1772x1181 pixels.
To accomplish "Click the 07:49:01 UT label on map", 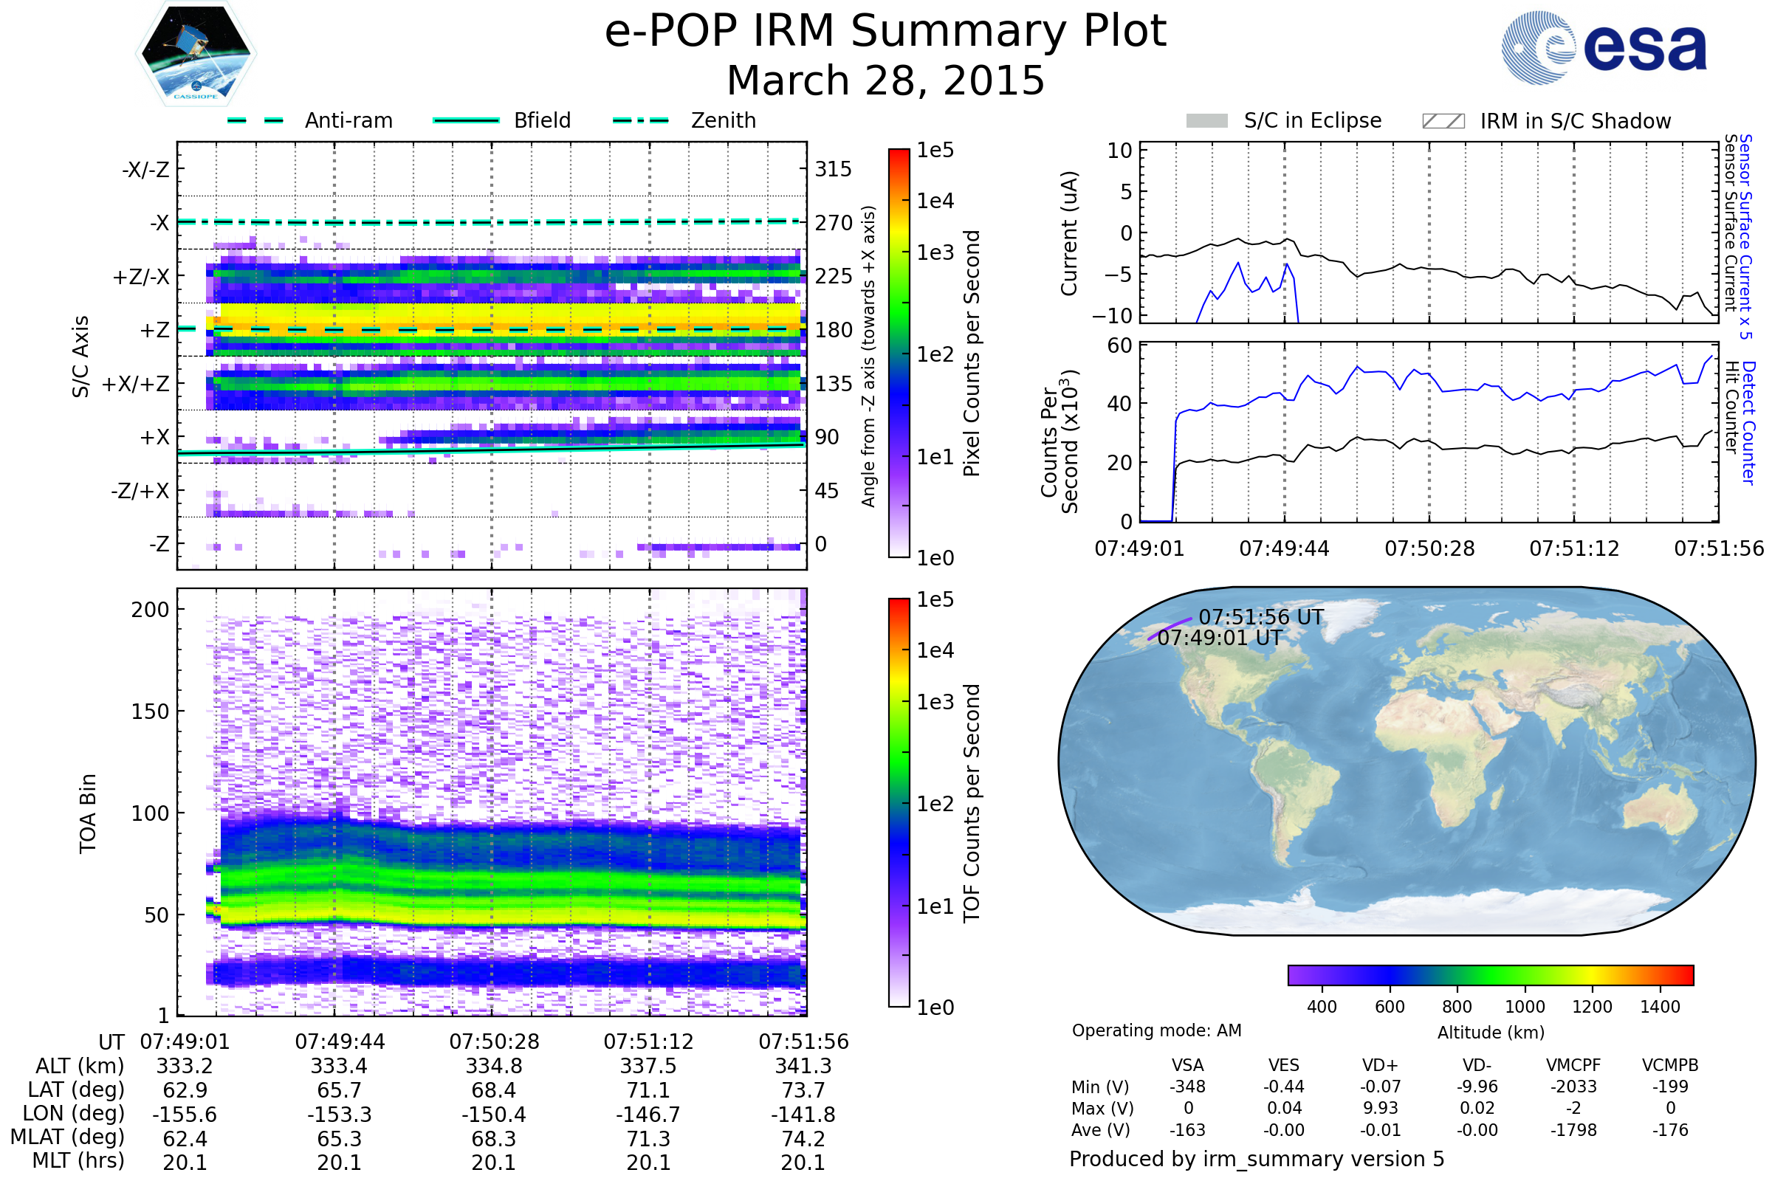I will (1219, 638).
